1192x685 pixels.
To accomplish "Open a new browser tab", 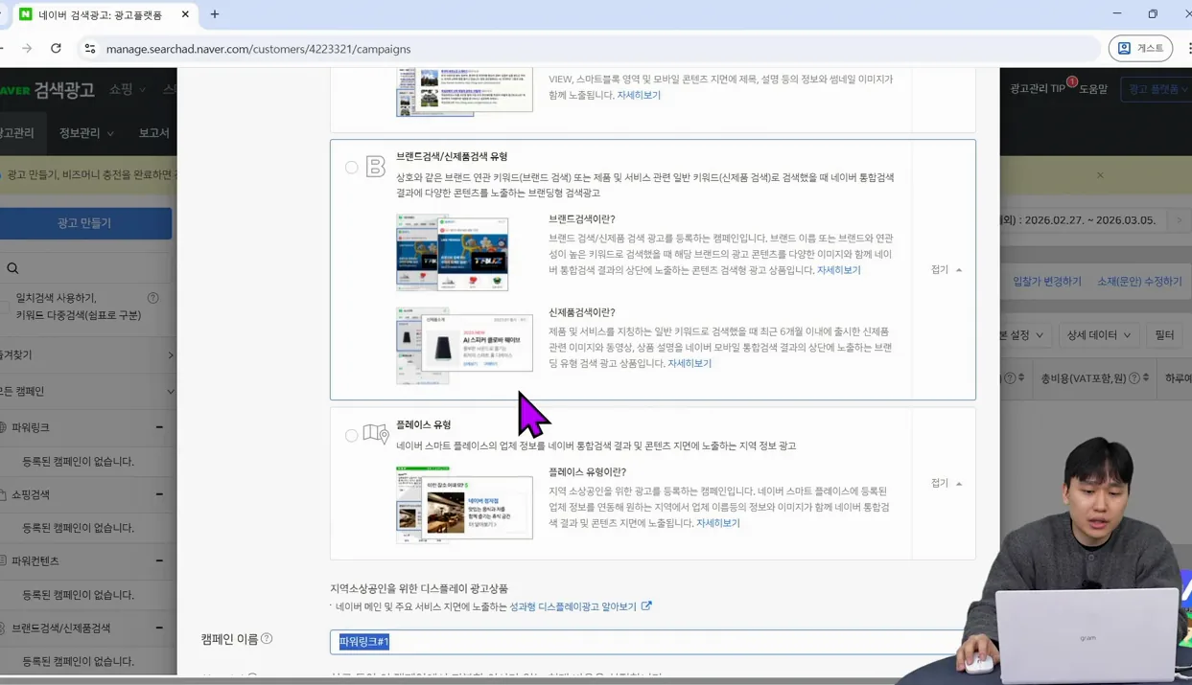I will tap(215, 14).
